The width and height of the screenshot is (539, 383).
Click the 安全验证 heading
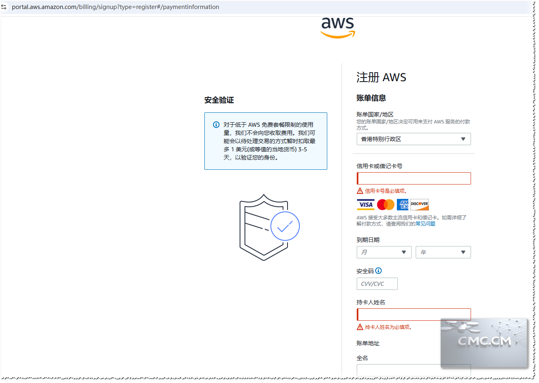pos(219,100)
